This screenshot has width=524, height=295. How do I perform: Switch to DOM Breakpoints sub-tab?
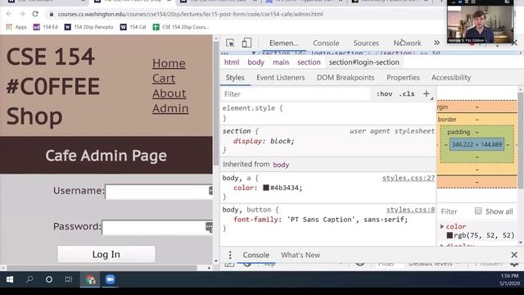coord(346,78)
